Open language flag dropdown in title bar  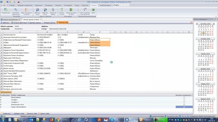click(19, 2)
